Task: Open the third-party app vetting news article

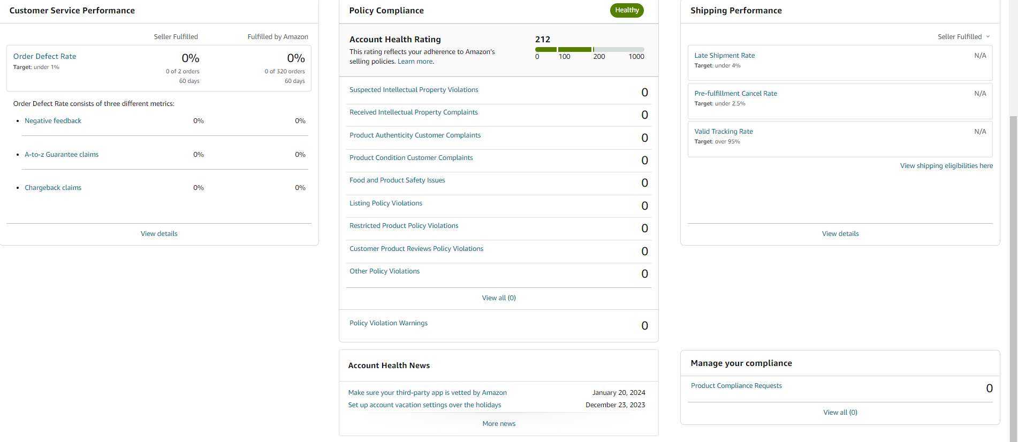Action: 427,393
